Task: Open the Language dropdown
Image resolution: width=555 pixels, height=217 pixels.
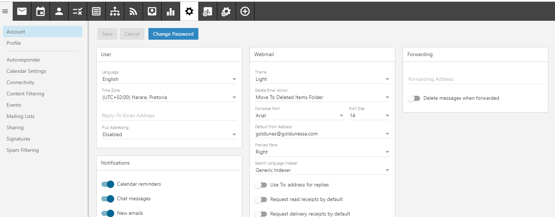Action: point(169,79)
